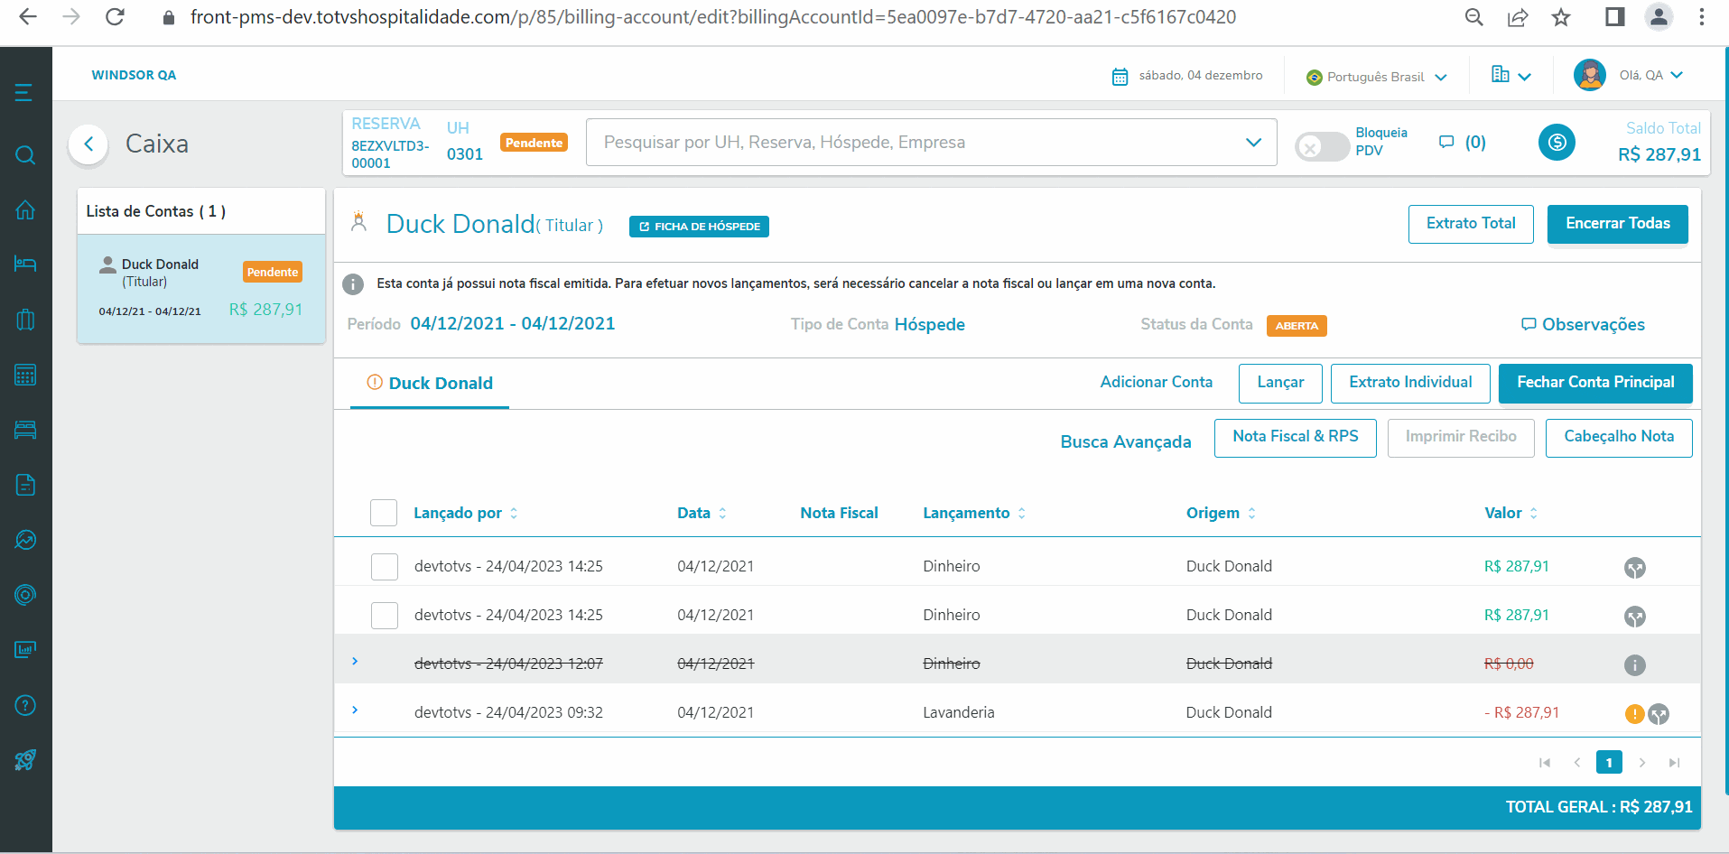
Task: Click the search magnifier sidebar icon
Action: pos(25,155)
